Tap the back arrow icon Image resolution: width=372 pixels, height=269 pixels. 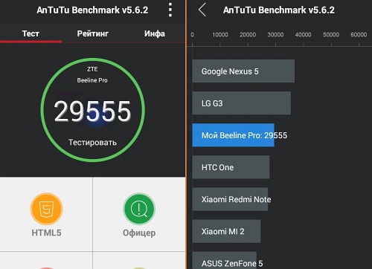click(202, 10)
